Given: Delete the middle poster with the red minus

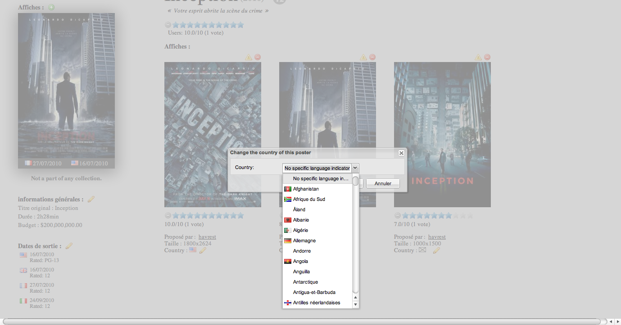Looking at the screenshot, I should 372,57.
